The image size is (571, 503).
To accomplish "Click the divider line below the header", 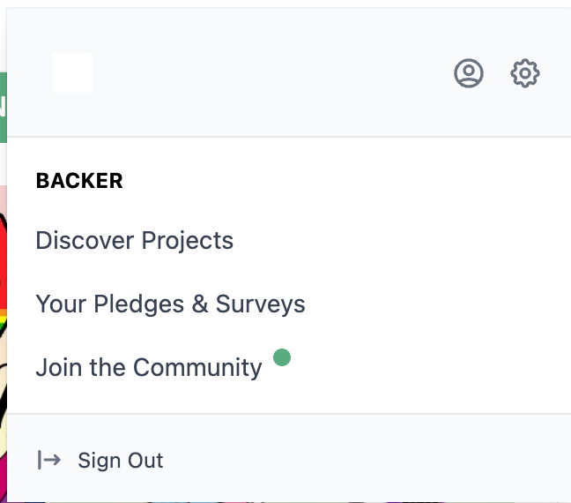I will 289,137.
